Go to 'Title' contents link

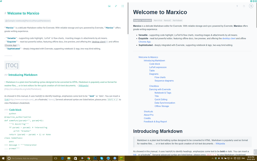pos(157,96)
